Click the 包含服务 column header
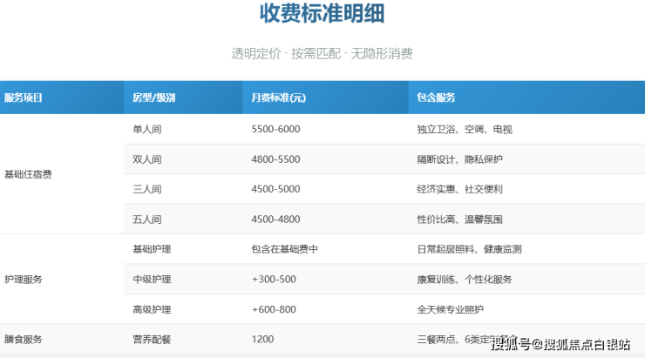645x358 pixels. click(x=436, y=98)
